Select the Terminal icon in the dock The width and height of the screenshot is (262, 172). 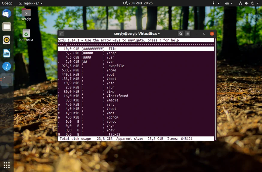(7, 80)
